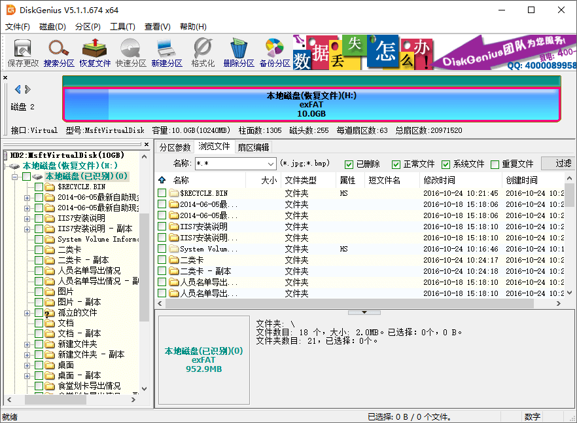Toggle the 正常文件 filter checkbox
Screen dimensions: 577x423
point(396,164)
